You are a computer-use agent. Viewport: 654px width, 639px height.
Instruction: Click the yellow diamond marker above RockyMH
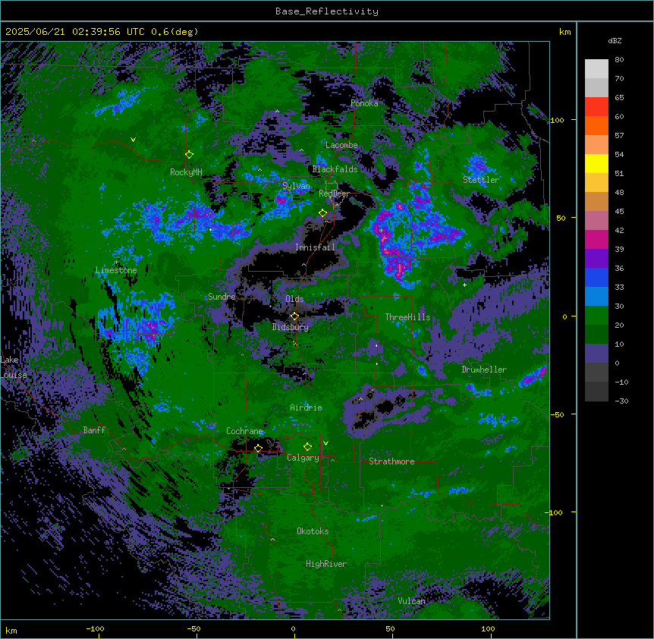tap(190, 155)
